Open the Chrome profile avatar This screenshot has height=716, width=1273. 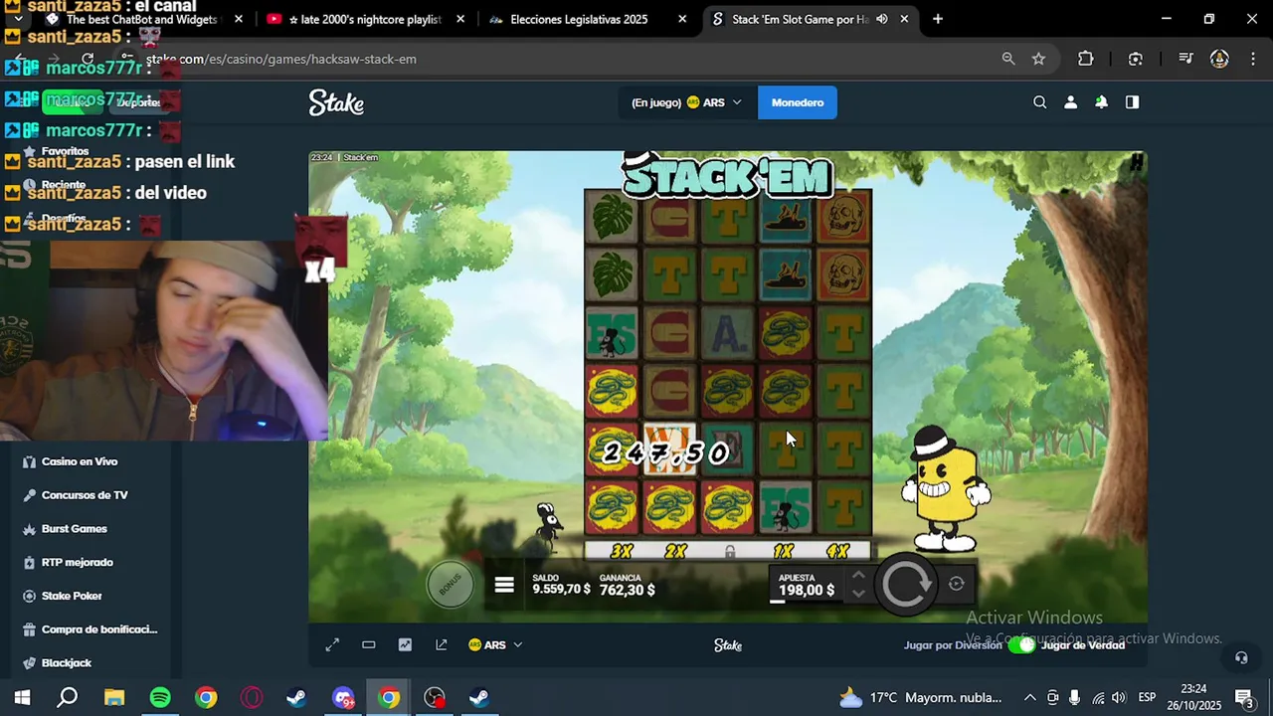(x=1219, y=59)
